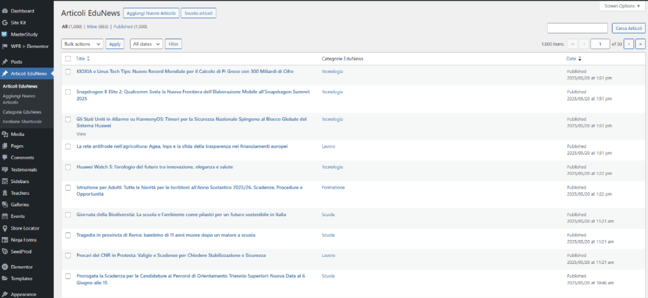This screenshot has width=648, height=298.
Task: Expand the Screen Options panel
Action: pyautogui.click(x=621, y=6)
